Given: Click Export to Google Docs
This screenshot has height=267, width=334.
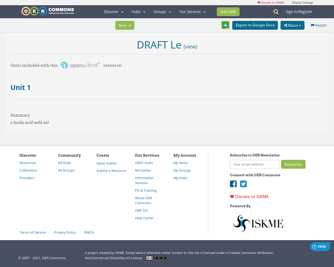Looking at the screenshot, I should [255, 25].
